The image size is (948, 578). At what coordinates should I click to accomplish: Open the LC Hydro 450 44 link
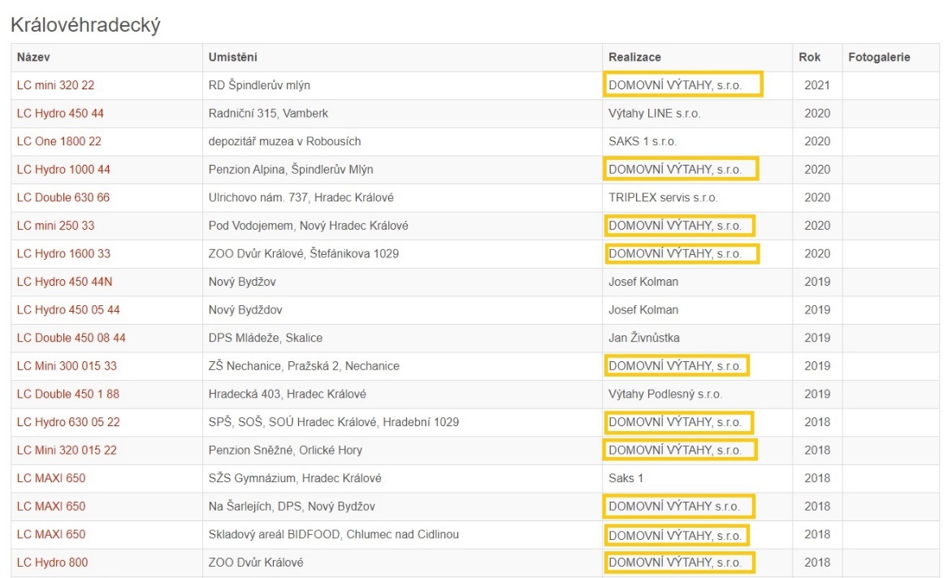tap(60, 114)
